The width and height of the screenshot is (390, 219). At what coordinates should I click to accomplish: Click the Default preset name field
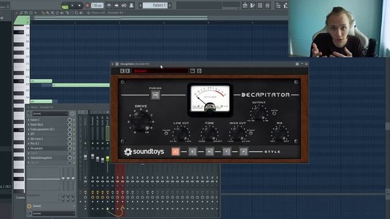pyautogui.click(x=160, y=71)
